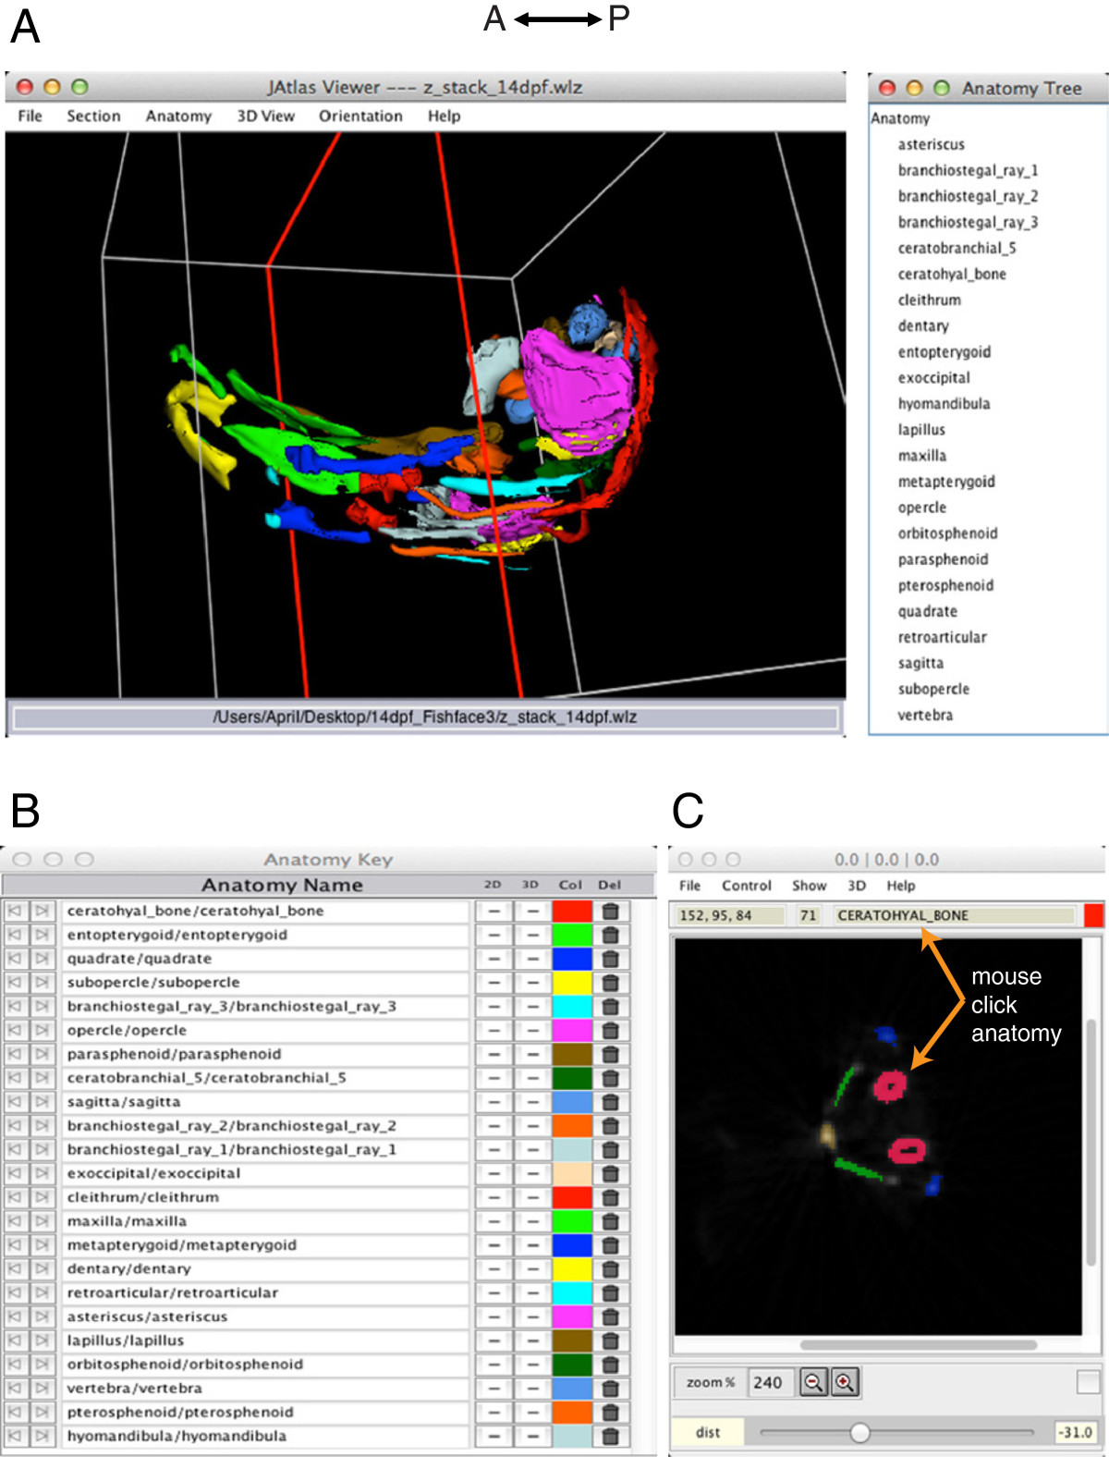Select cleithrum in the Anatomy Tree
1109x1457 pixels.
click(x=929, y=300)
